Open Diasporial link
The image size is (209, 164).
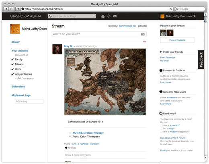pyautogui.click(x=165, y=138)
